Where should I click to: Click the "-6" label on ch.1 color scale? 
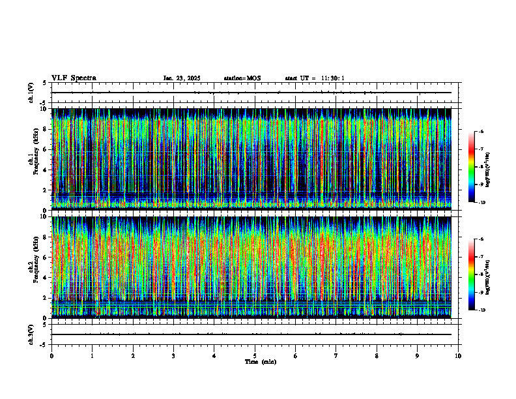click(x=481, y=131)
